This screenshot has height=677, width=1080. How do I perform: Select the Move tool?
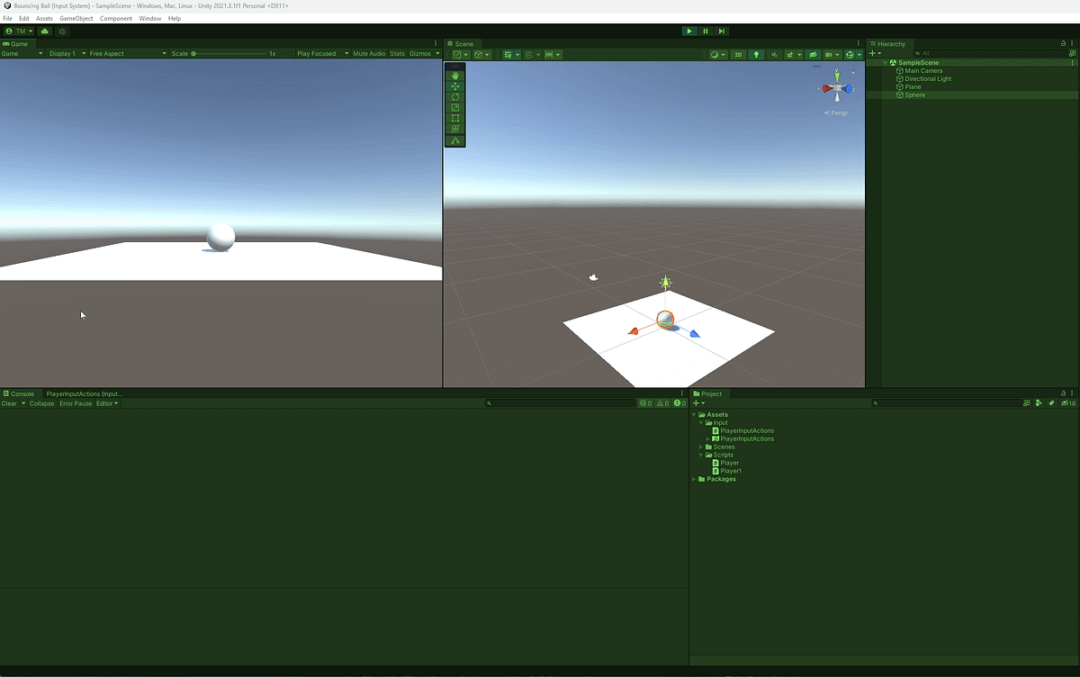click(x=455, y=86)
